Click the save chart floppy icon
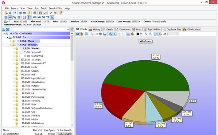This screenshot has width=218, height=135. click(x=105, y=34)
